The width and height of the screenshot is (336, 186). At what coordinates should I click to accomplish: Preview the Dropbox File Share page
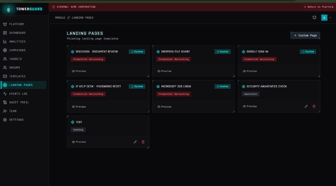click(164, 71)
